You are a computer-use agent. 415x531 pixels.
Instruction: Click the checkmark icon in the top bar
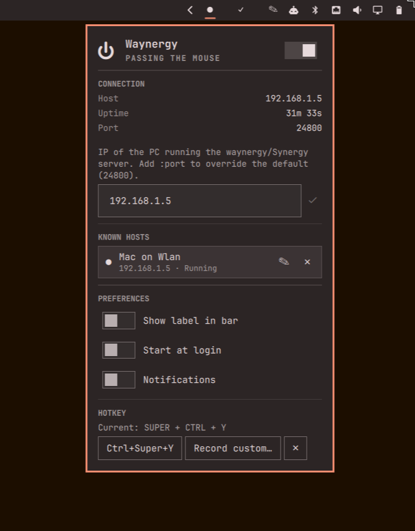click(241, 10)
